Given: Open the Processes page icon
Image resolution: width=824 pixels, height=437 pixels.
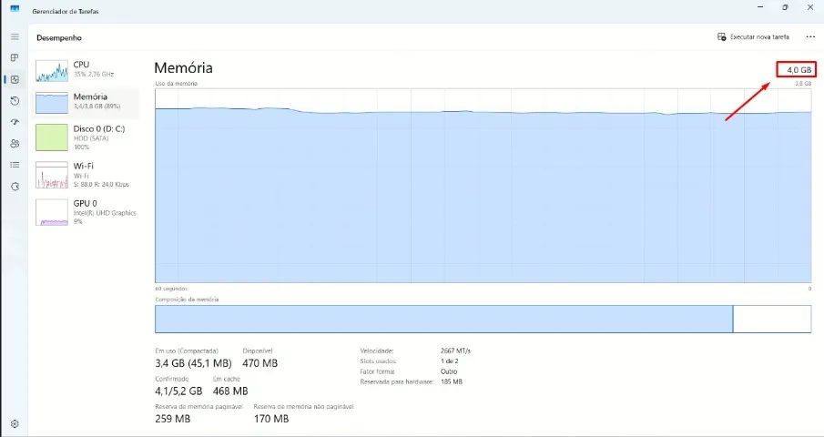Looking at the screenshot, I should tap(15, 58).
